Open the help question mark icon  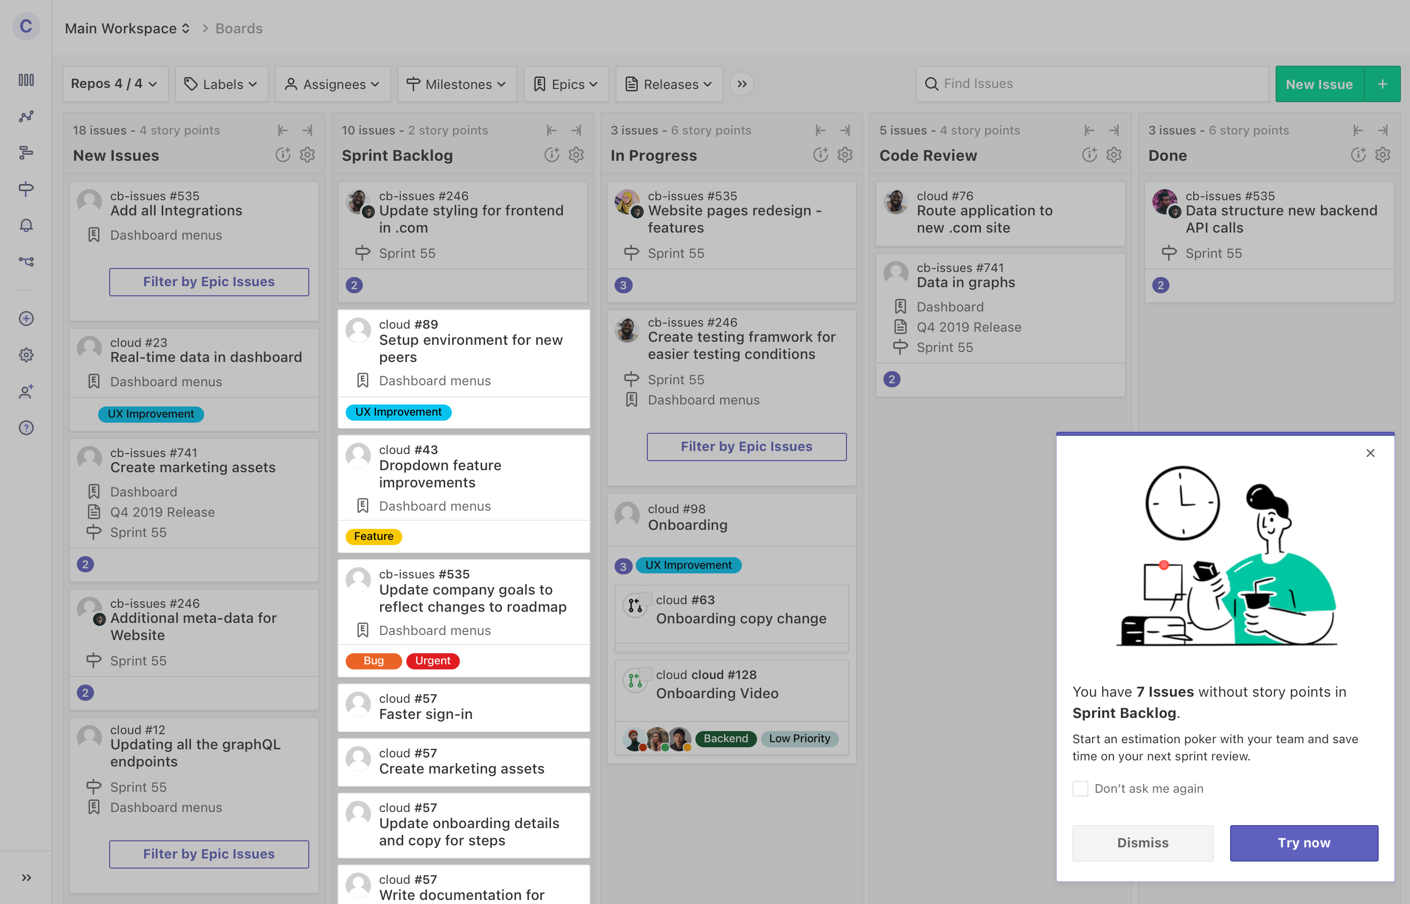tap(26, 428)
